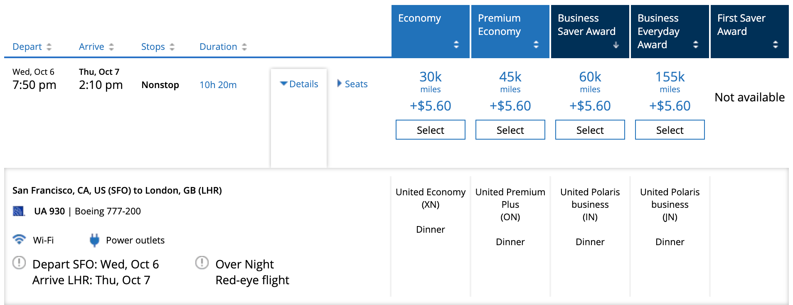The image size is (793, 305).
Task: Click the Wi-Fi amenity icon
Action: click(x=19, y=239)
